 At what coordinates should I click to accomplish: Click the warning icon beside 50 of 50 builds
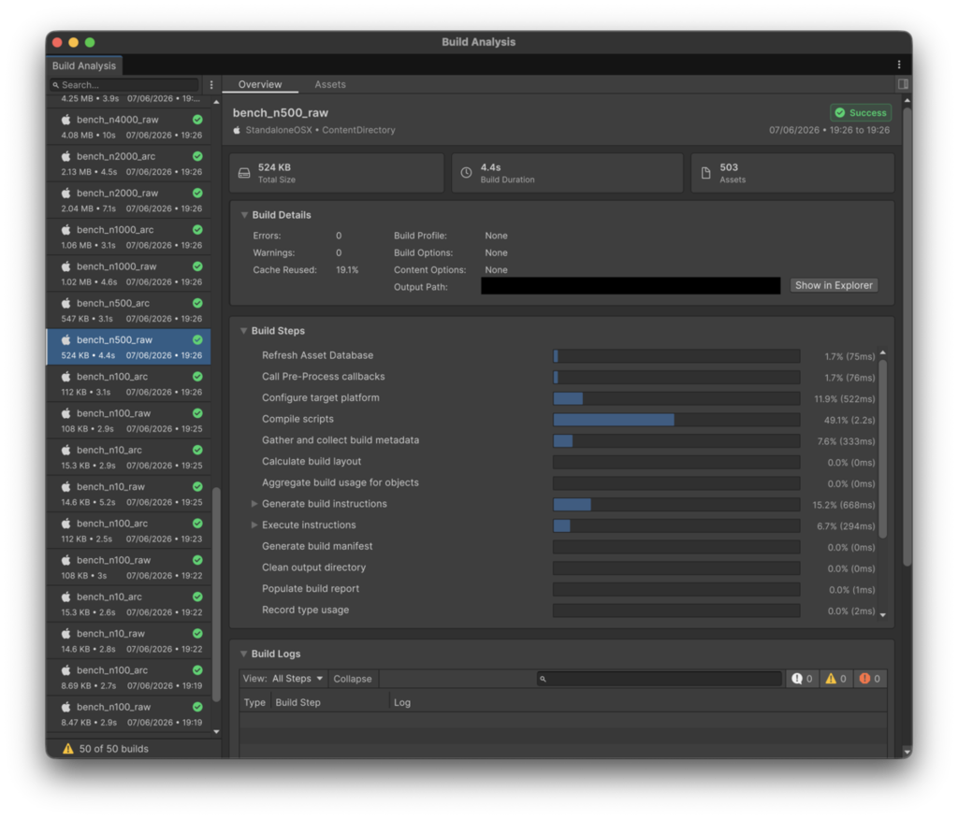[67, 748]
